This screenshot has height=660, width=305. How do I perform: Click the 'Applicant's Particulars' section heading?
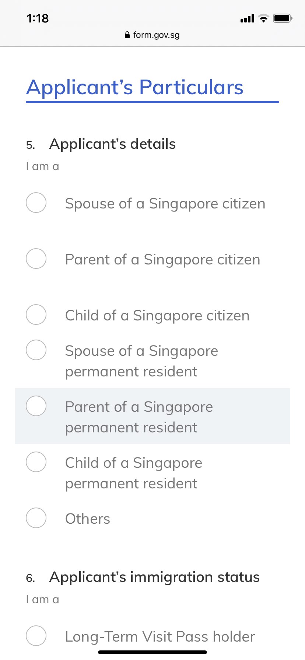pyautogui.click(x=135, y=88)
